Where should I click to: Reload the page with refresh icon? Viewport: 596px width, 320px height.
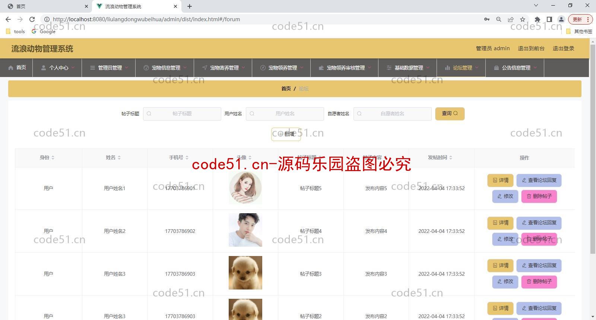point(32,19)
